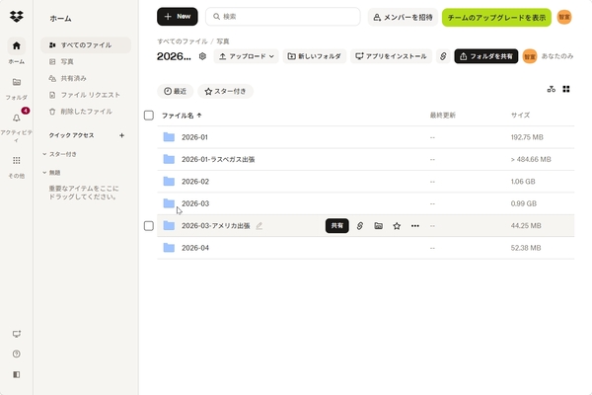Click the New button

tap(178, 17)
